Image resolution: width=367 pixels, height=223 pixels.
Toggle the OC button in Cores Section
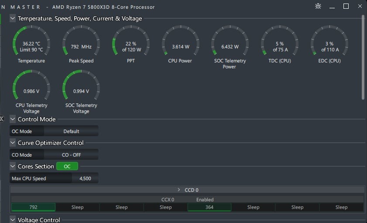tap(67, 166)
